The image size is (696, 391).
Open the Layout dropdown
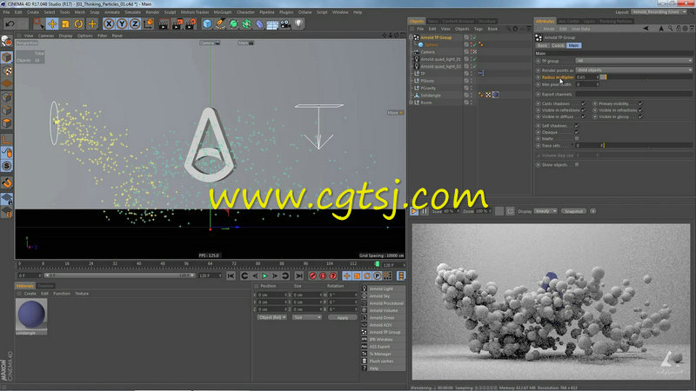click(x=659, y=12)
